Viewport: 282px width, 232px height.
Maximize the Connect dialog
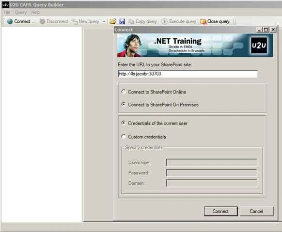coord(266,30)
